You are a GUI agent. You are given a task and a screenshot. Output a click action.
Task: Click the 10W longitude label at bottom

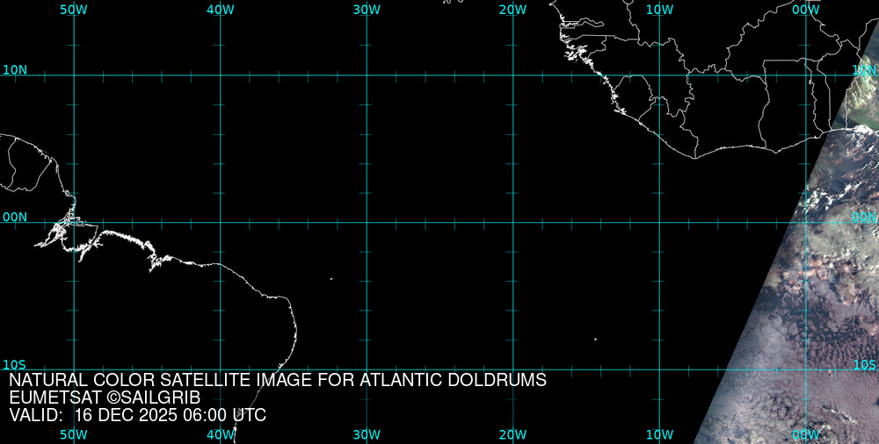(659, 434)
